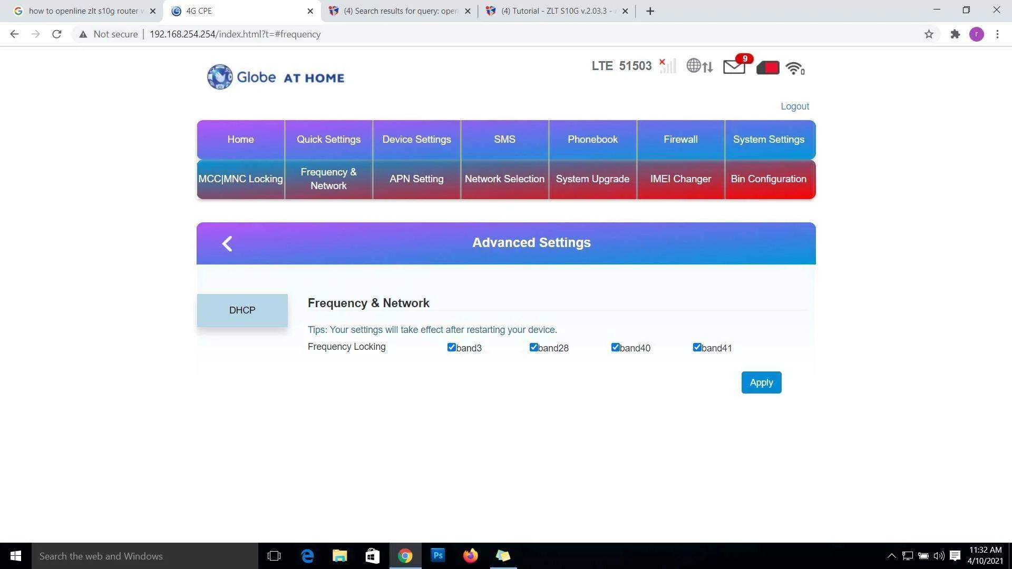The width and height of the screenshot is (1012, 569).
Task: Open Action Center notifications icon
Action: tap(955, 556)
